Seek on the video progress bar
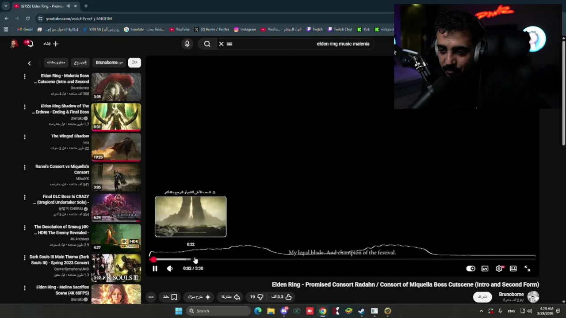This screenshot has width=566, height=318. click(343, 259)
